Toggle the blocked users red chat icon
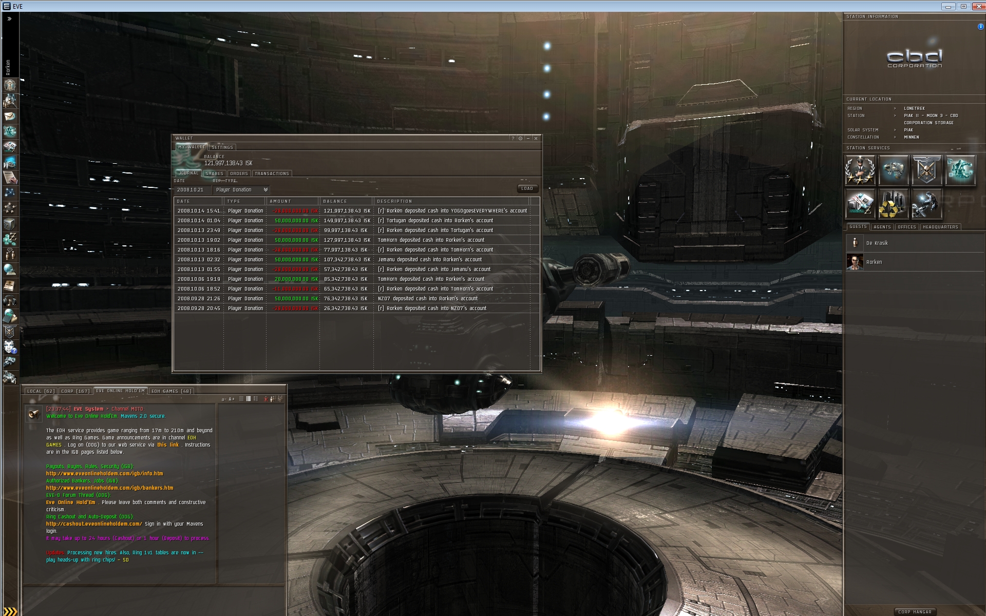The height and width of the screenshot is (616, 986). click(266, 399)
